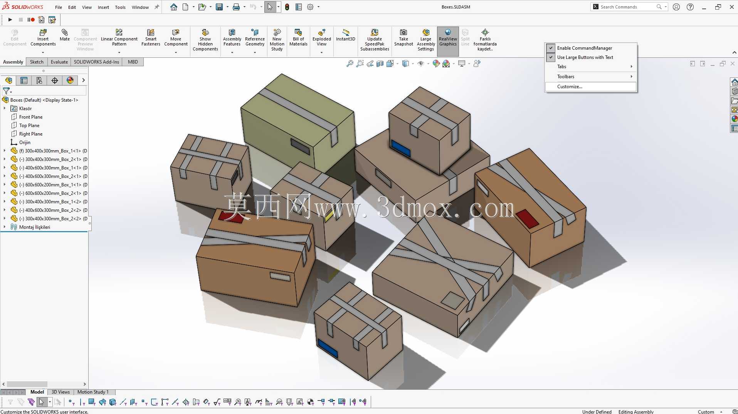
Task: Select the Orijin tree item
Action: [x=25, y=142]
